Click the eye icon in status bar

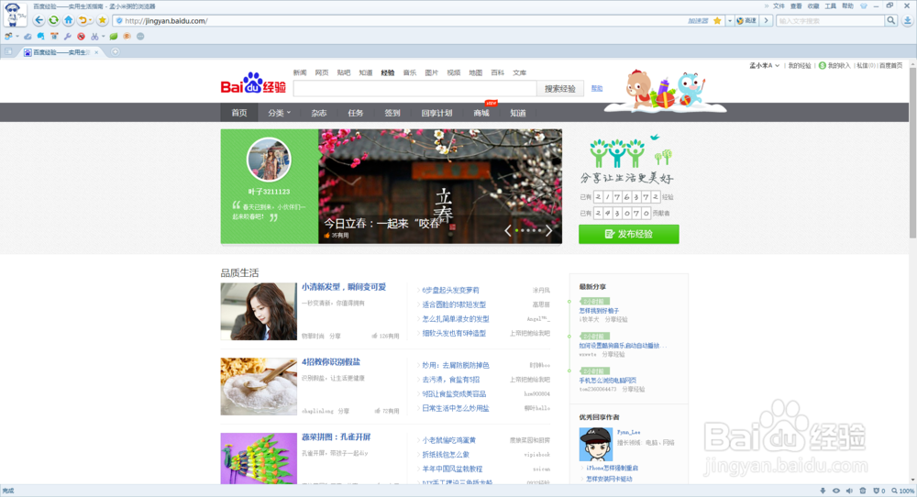[x=836, y=491]
